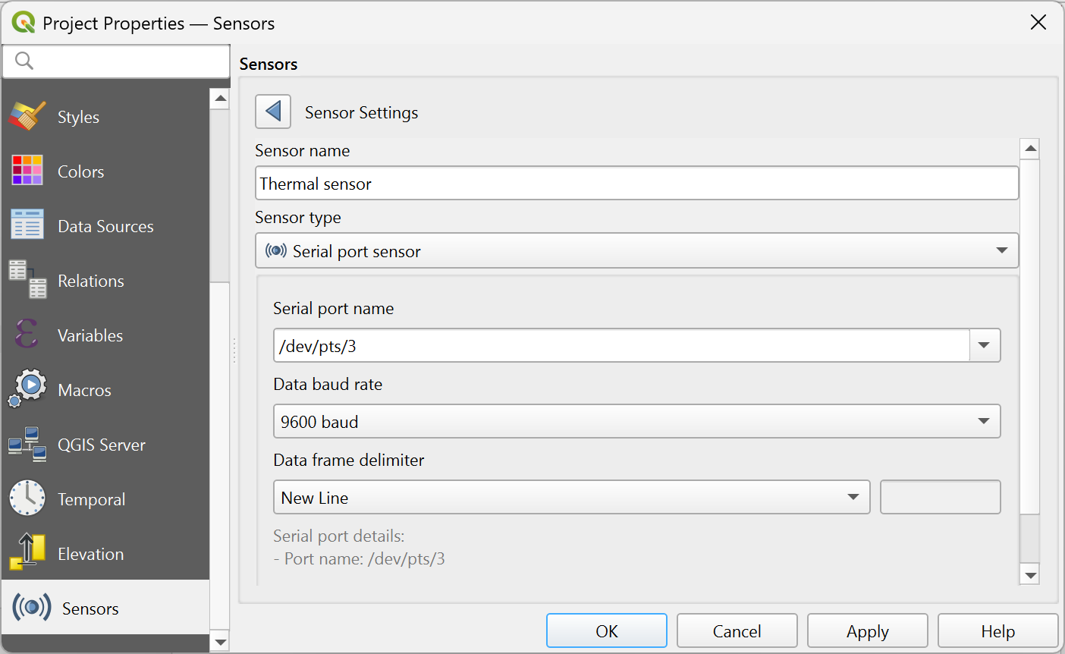Open the Sensor type dropdown
The width and height of the screenshot is (1065, 654).
pos(1004,250)
